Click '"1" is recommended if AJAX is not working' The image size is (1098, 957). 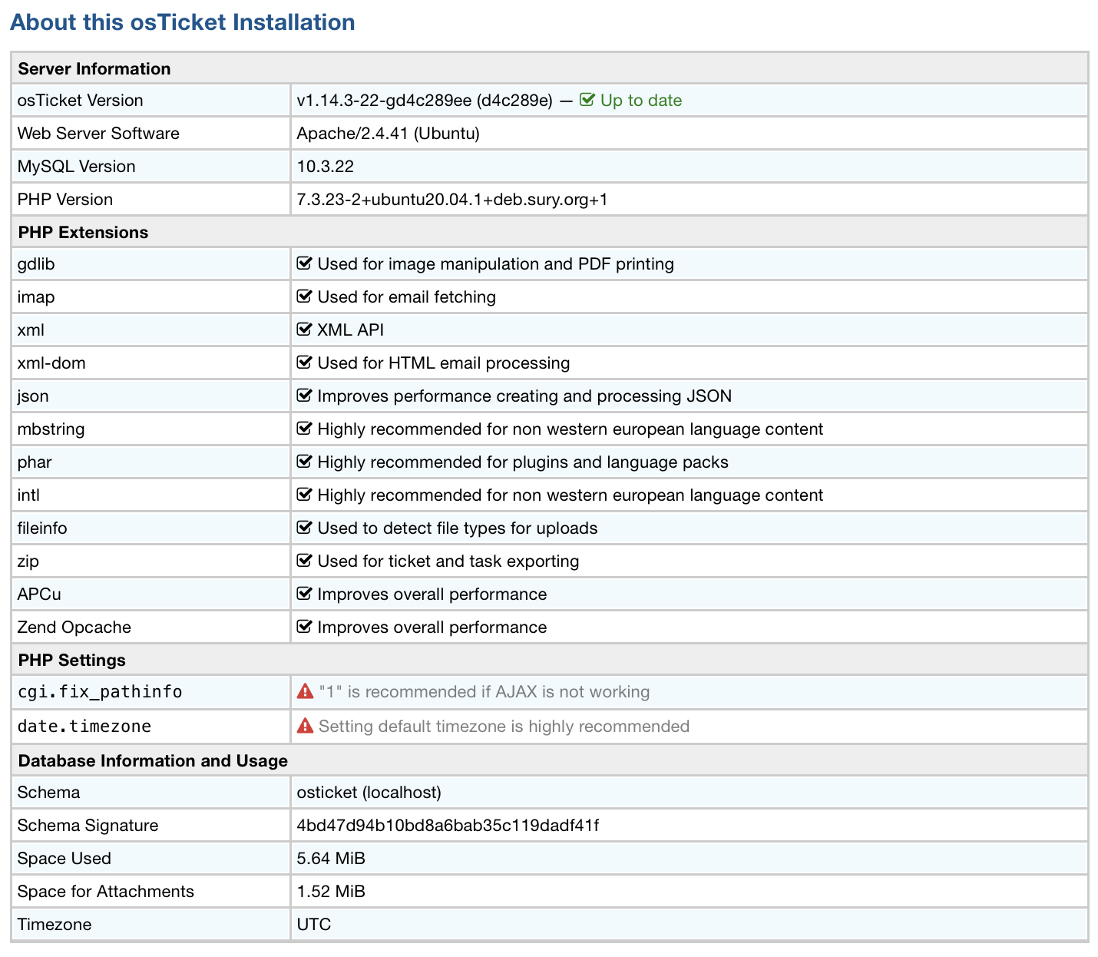point(485,692)
